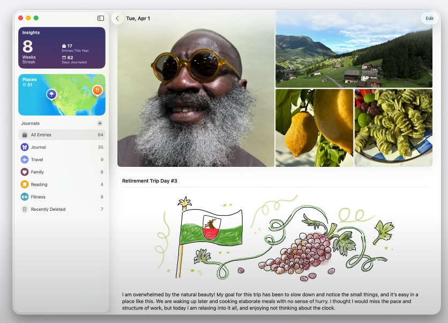Click the Tue, Apr 1 date header
Viewport: 448px width, 323px height.
(138, 18)
